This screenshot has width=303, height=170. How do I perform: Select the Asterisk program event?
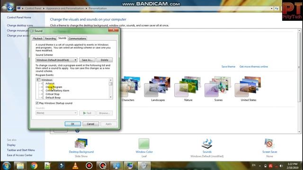(x=50, y=84)
